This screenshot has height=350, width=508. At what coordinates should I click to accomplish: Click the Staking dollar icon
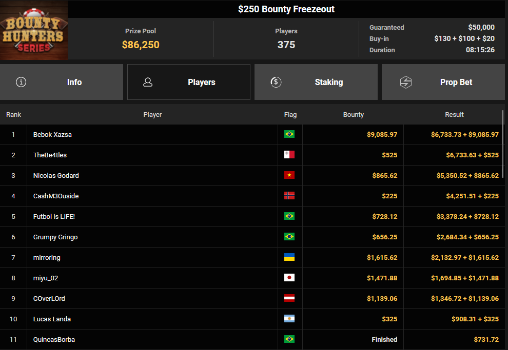click(276, 82)
